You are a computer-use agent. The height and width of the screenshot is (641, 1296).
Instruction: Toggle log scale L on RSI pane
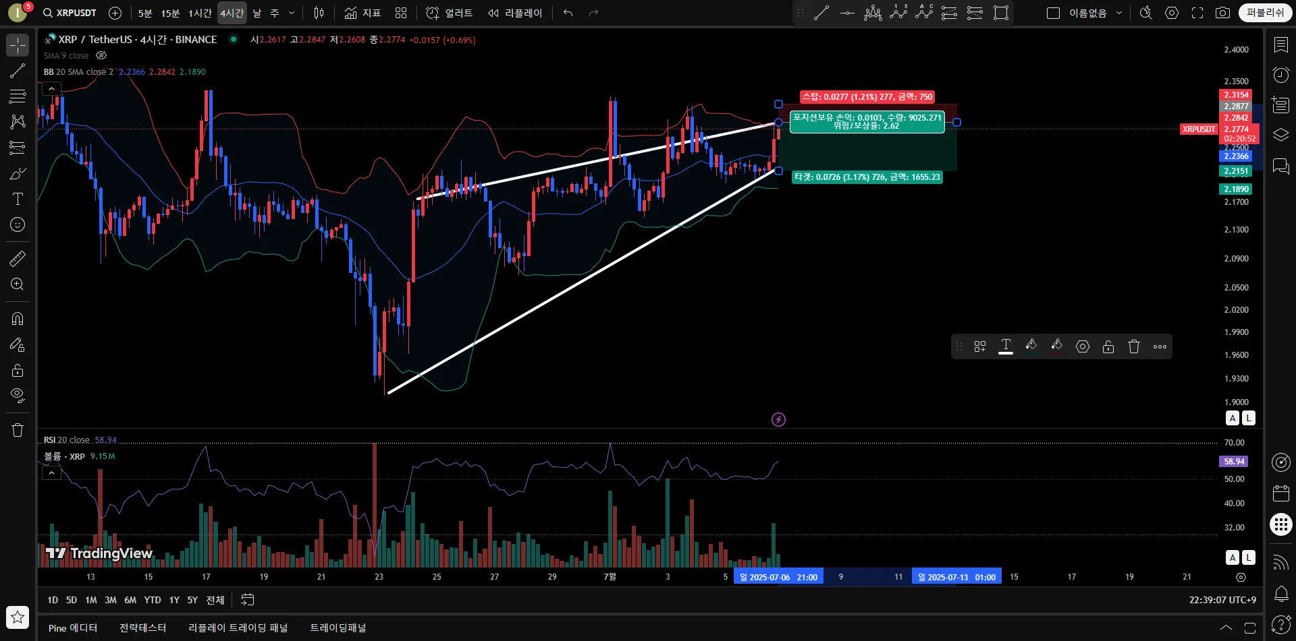pos(1248,557)
